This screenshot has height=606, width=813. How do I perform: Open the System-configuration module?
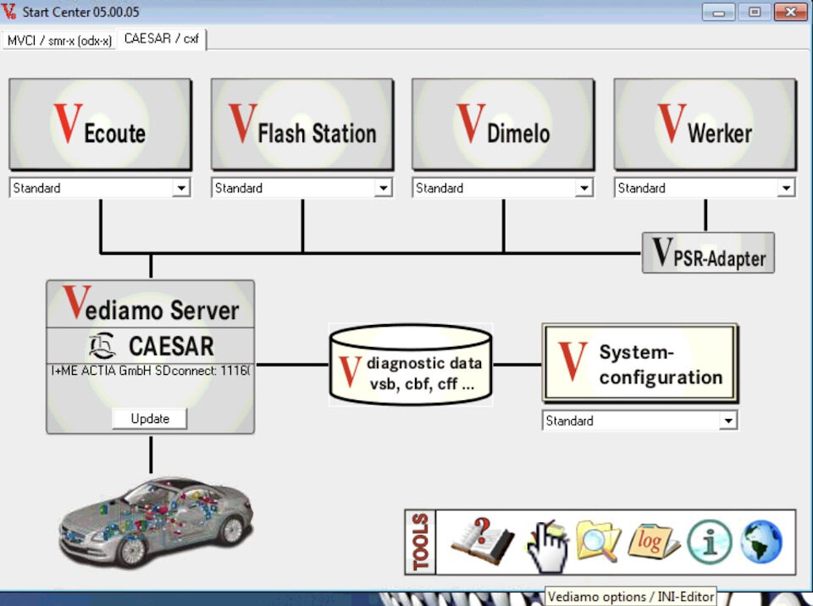[x=639, y=362]
